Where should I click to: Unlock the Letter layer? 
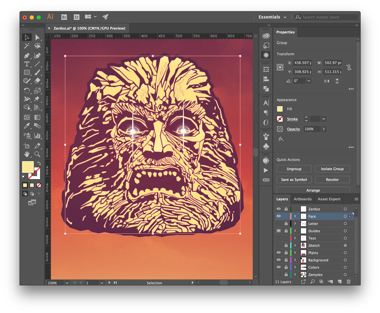tap(286, 223)
